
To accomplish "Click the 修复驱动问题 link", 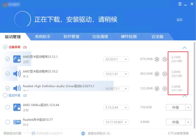I will coord(12,133).
